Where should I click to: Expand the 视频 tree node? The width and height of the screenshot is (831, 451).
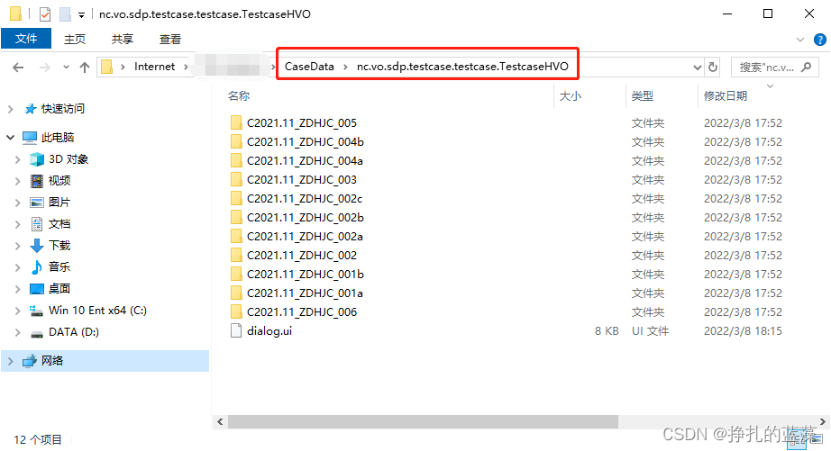click(x=17, y=181)
